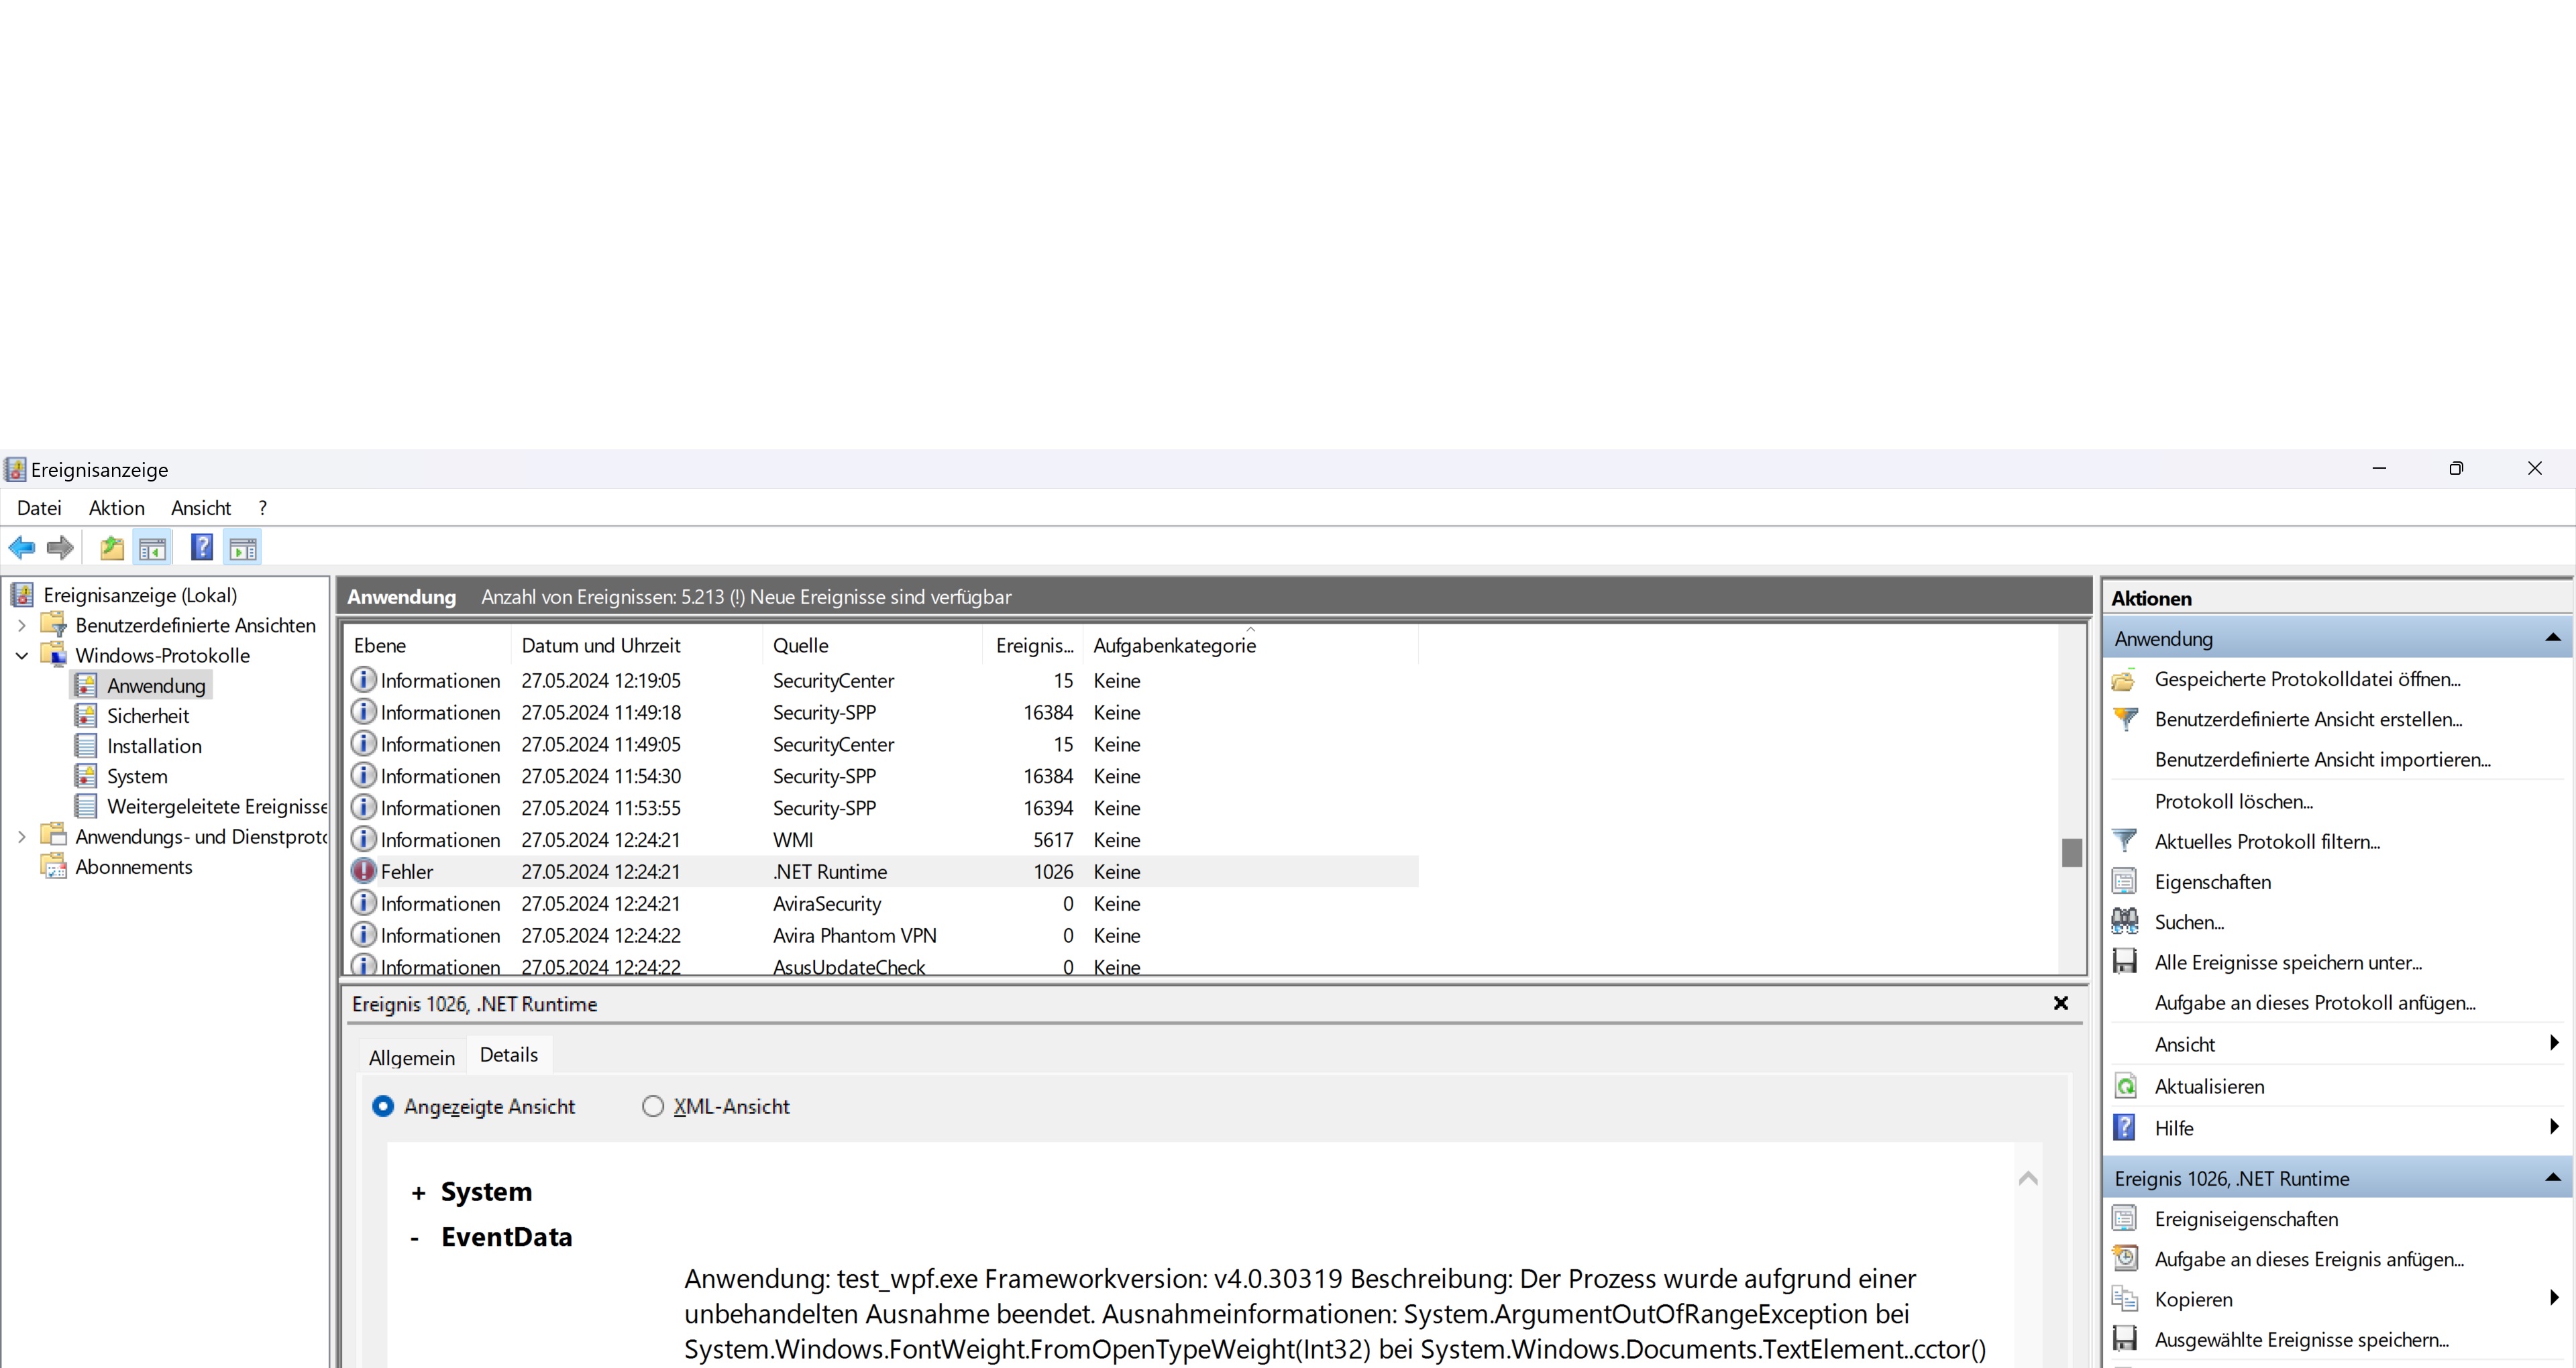Screen dimensions: 2576x1368
Task: Click Ereigniseigenschaften action link
Action: [2245, 1219]
